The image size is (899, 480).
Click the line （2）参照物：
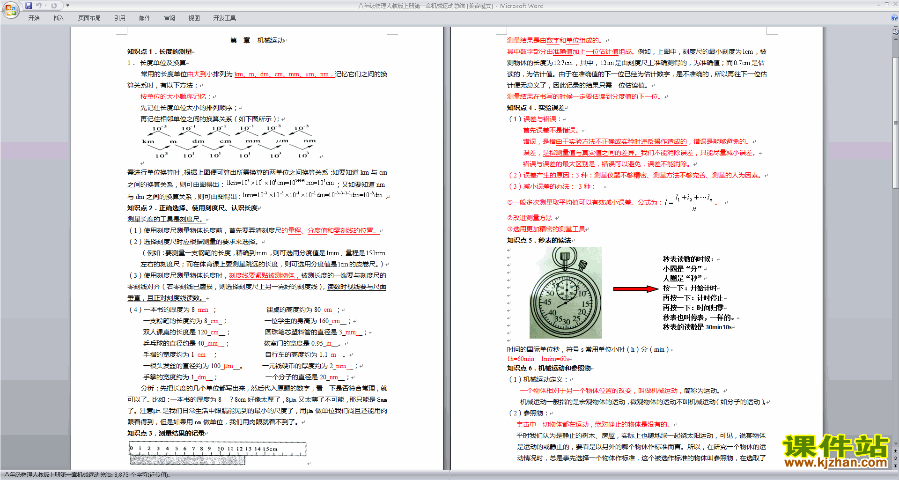tap(529, 413)
